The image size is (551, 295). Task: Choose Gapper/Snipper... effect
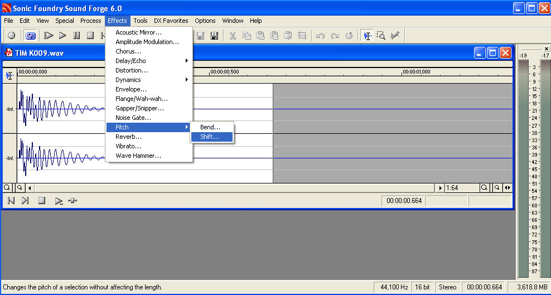[x=149, y=108]
